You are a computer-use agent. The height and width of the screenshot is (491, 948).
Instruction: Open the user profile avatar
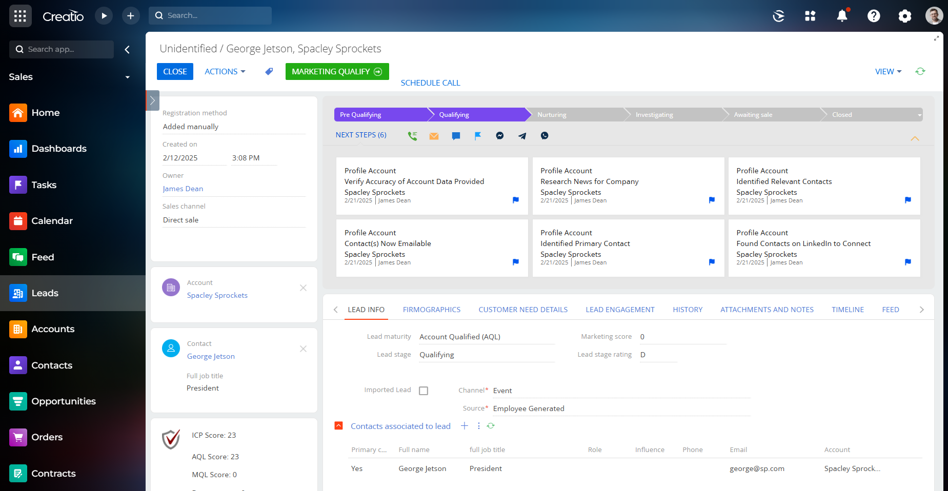tap(934, 16)
